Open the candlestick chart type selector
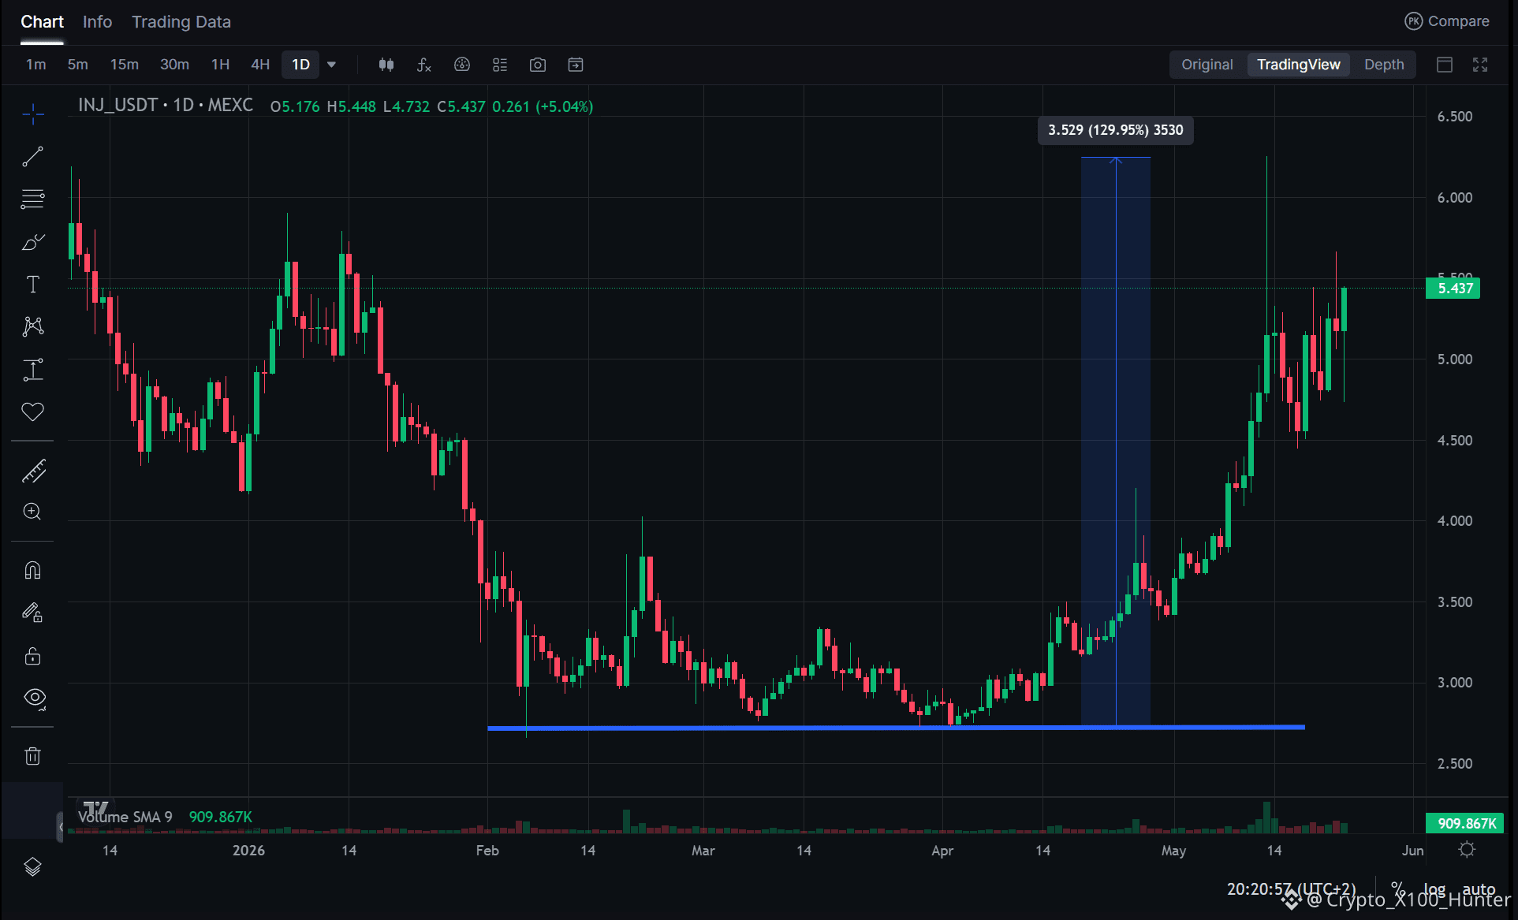1518x920 pixels. [x=386, y=65]
